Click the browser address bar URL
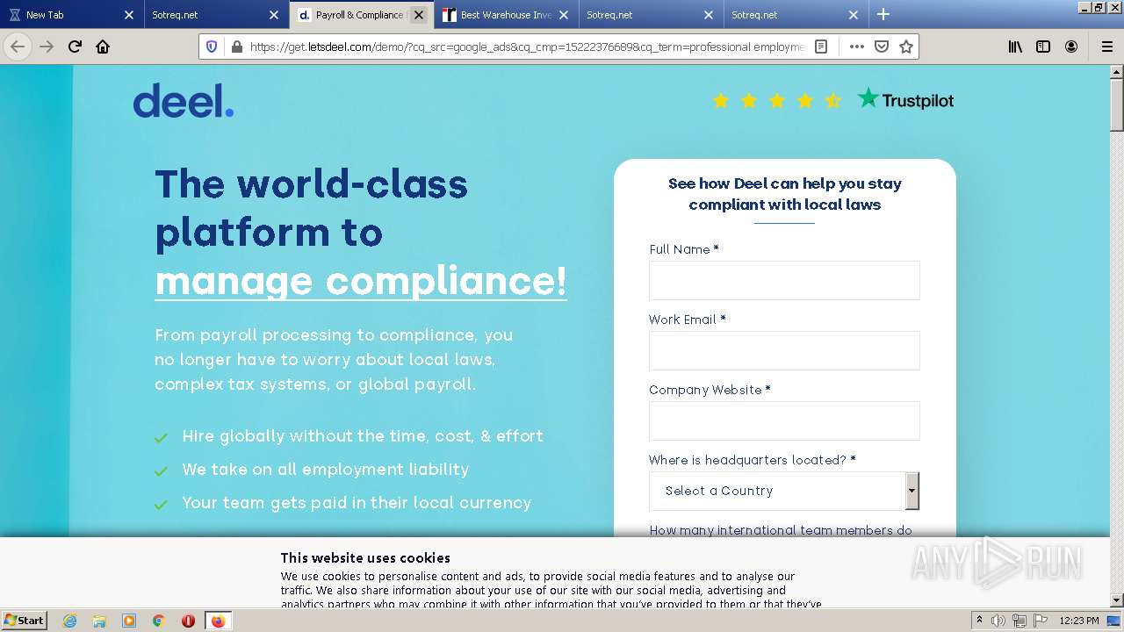 [x=527, y=47]
